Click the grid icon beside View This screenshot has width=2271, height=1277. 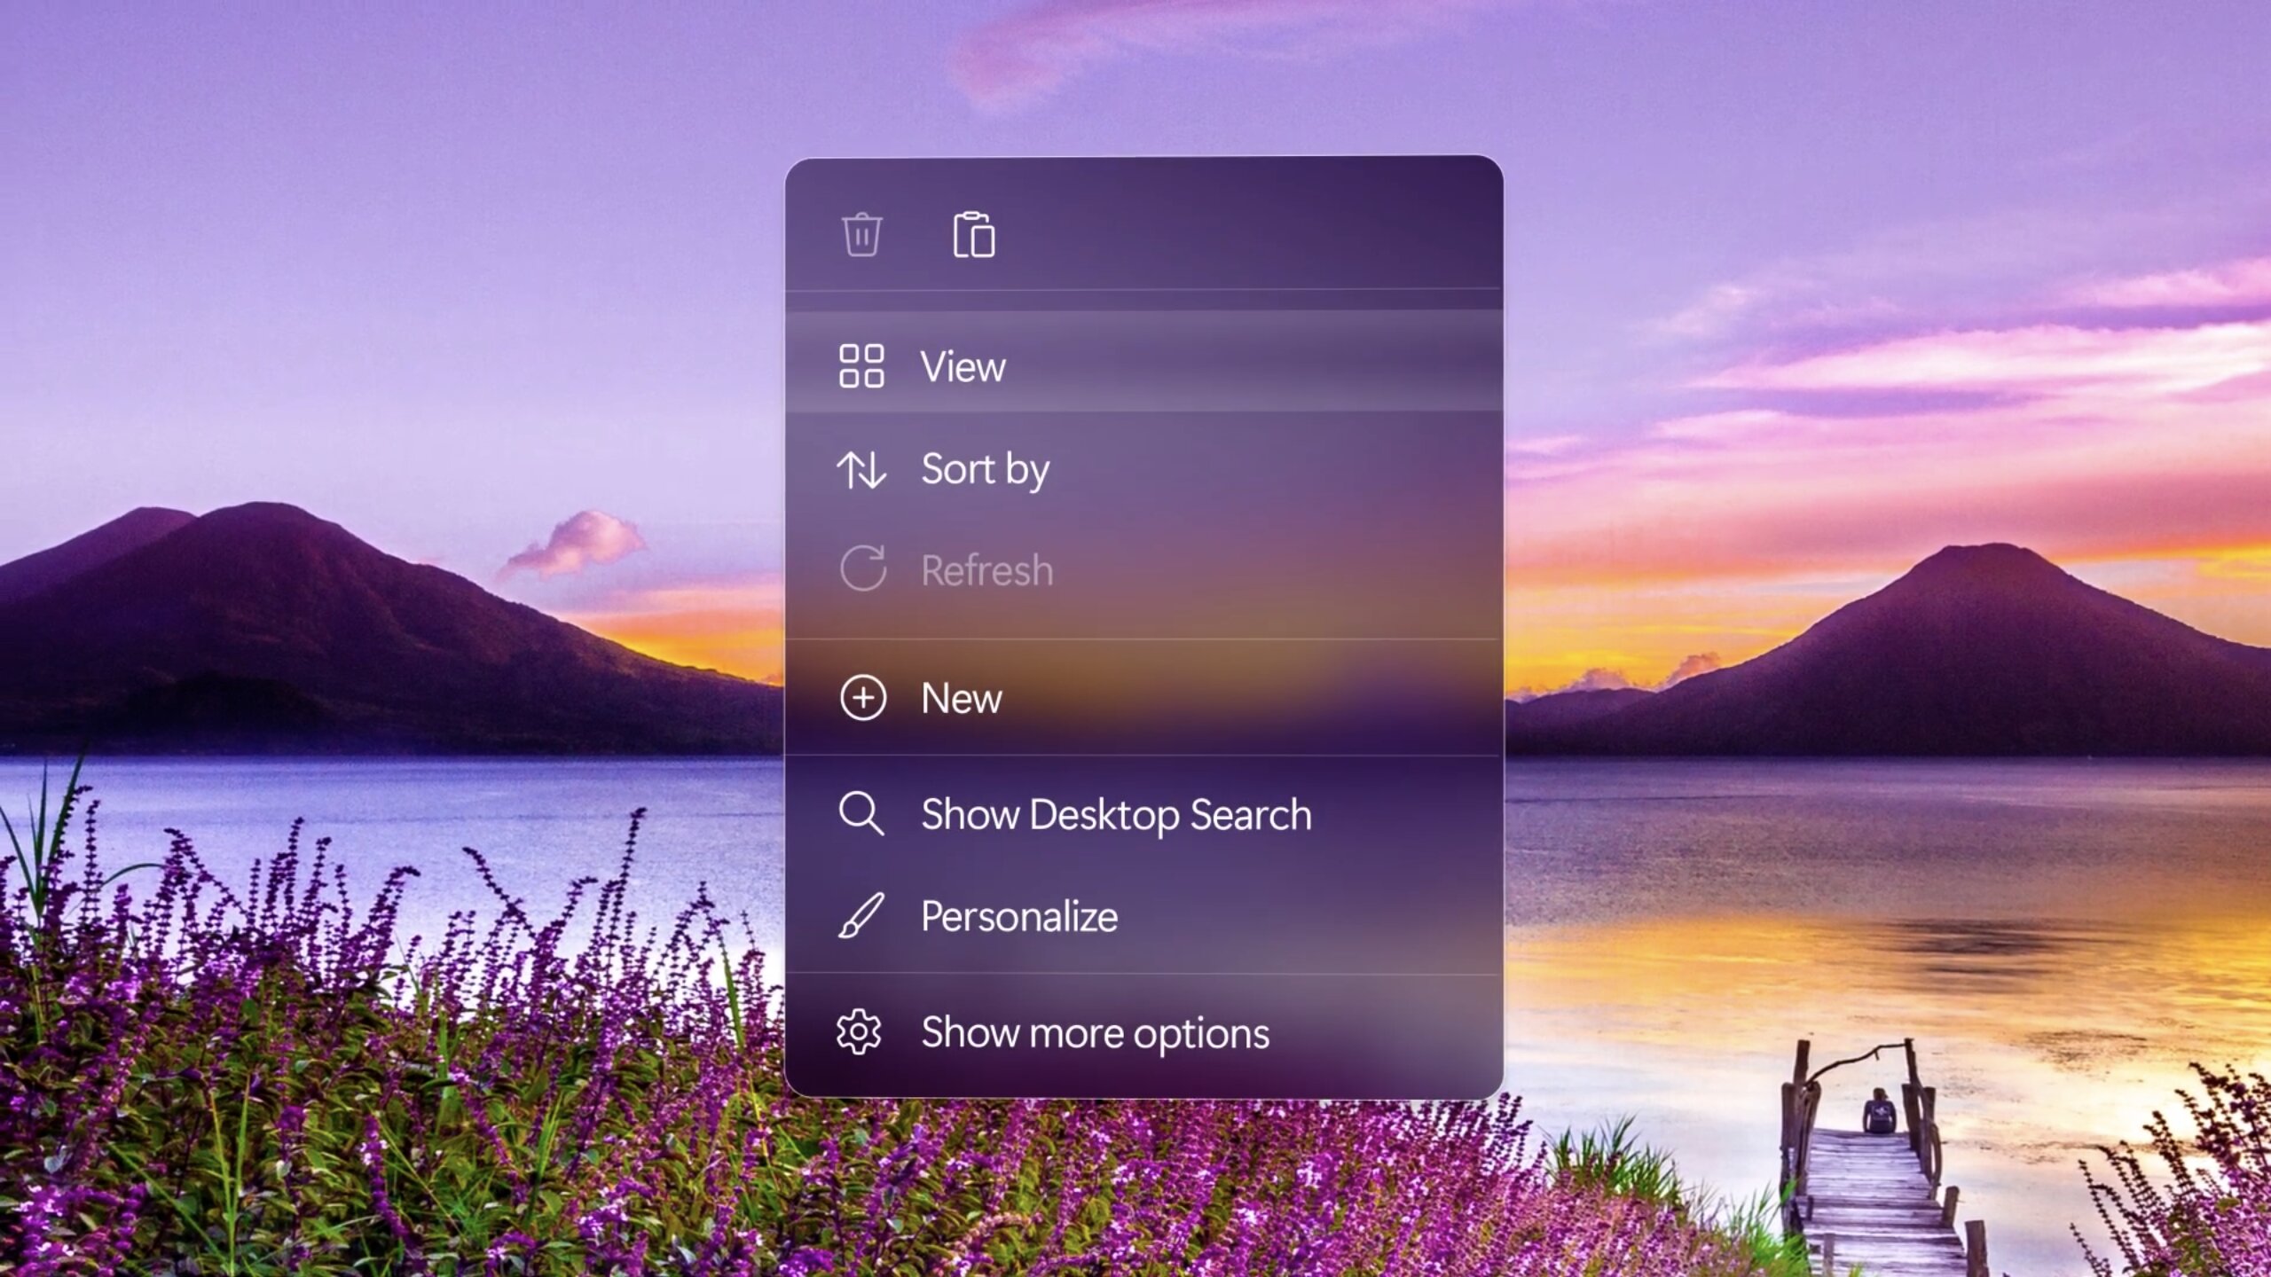861,366
